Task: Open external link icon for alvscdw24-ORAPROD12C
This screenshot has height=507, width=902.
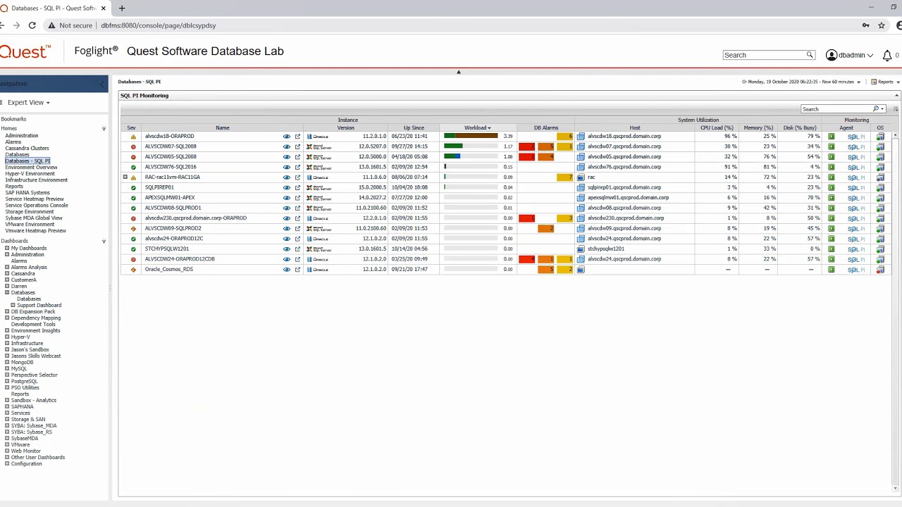Action: (x=297, y=239)
